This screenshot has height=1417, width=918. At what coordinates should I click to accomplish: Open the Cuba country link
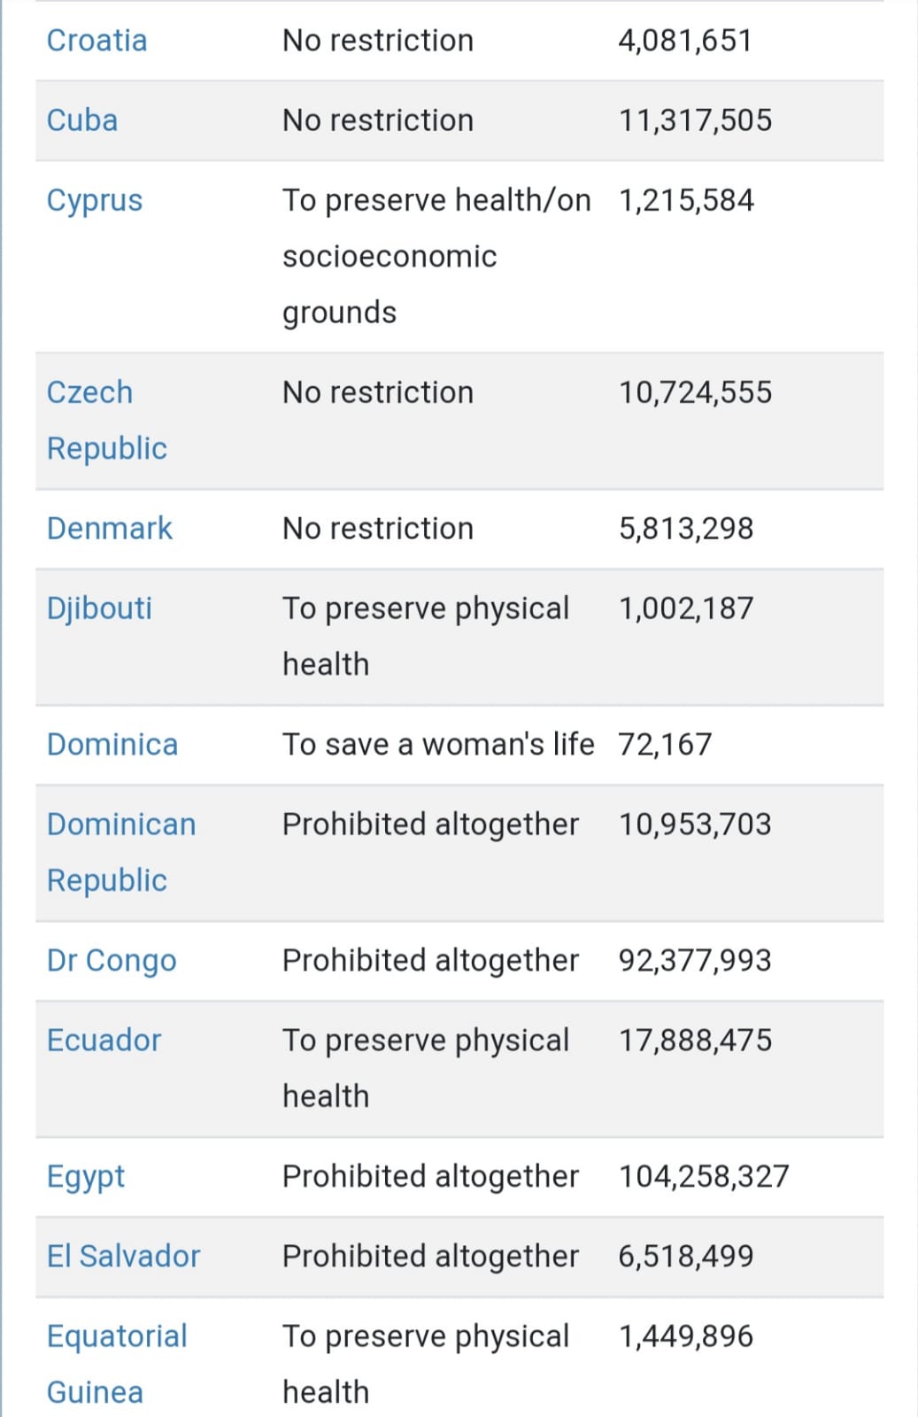point(82,120)
